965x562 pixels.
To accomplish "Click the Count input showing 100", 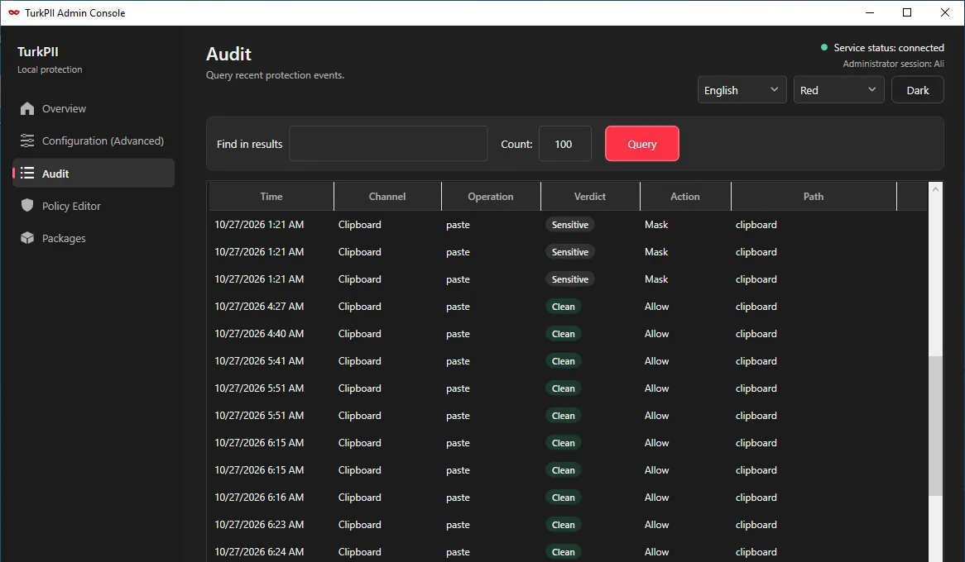I will point(565,144).
